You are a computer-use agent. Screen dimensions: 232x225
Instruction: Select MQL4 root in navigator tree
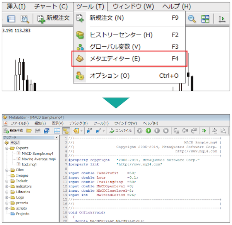pos(15,143)
